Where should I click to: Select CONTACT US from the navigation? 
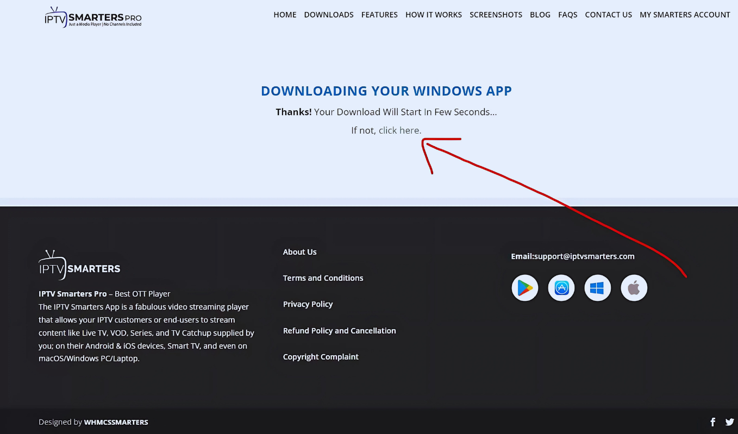click(x=608, y=15)
